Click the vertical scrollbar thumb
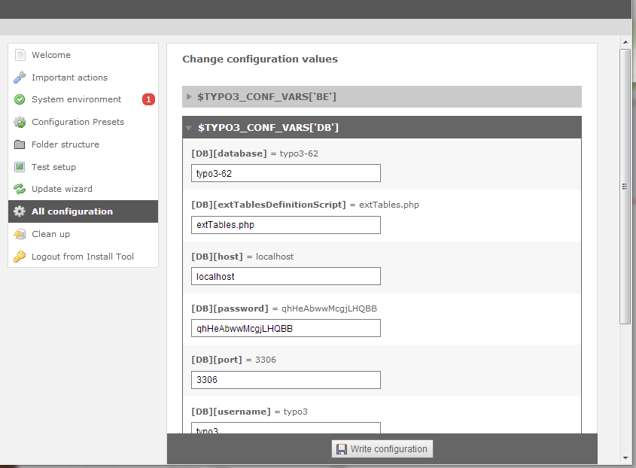 (625, 187)
